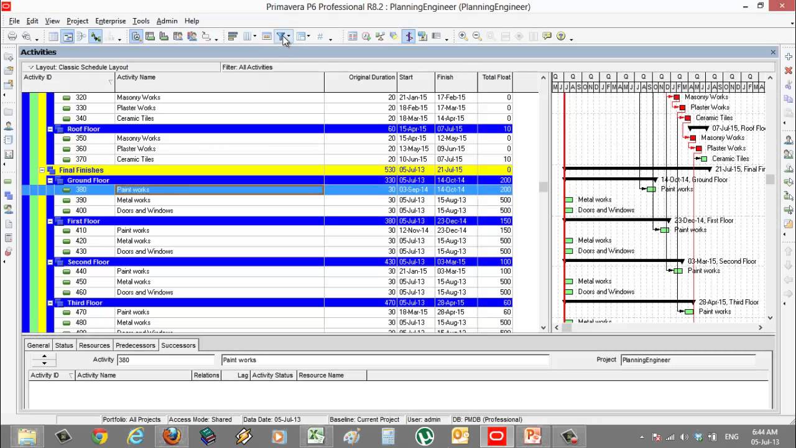Show the Activity Usage Profile

(164, 37)
